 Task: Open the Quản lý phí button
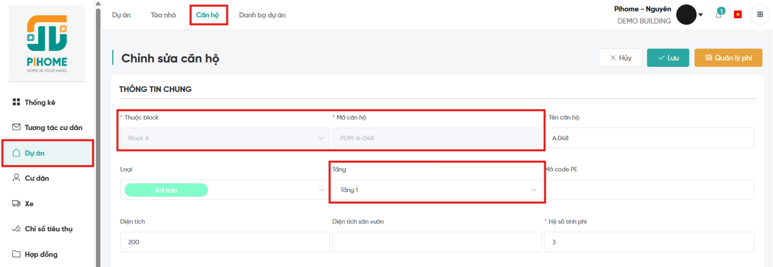click(728, 58)
